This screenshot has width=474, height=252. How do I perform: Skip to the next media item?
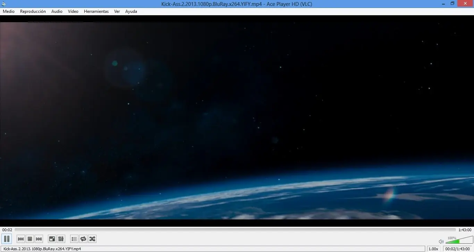coord(39,239)
